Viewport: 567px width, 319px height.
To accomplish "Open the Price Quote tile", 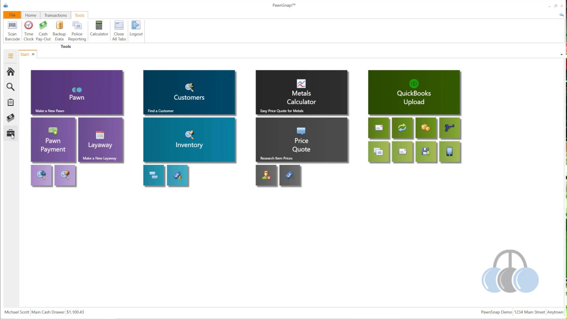I will [x=302, y=140].
